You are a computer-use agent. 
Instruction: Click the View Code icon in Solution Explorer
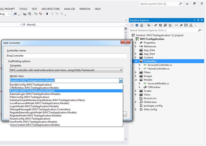176,25
